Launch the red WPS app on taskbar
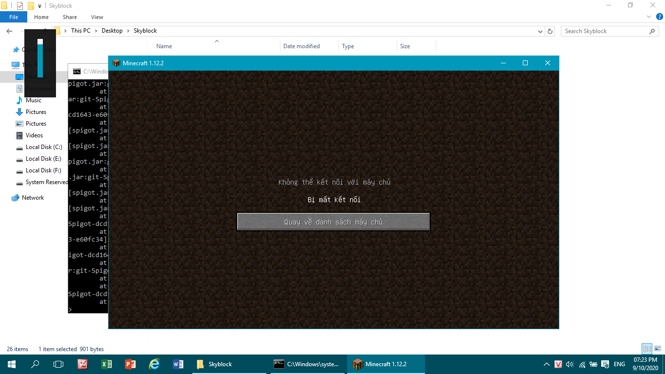 [83, 364]
